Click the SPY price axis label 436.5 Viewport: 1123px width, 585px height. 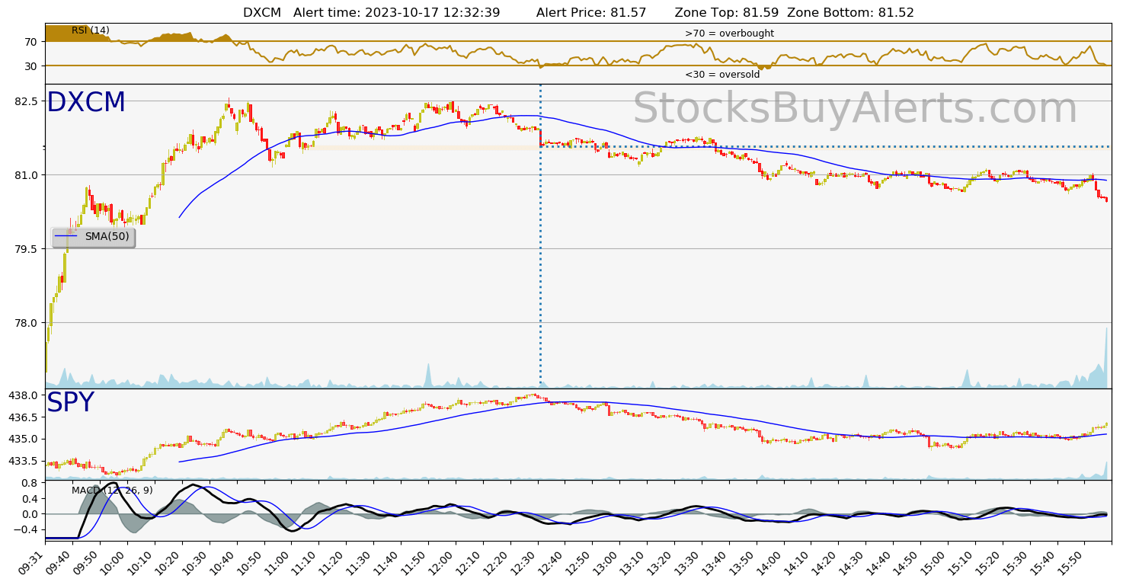click(x=23, y=417)
